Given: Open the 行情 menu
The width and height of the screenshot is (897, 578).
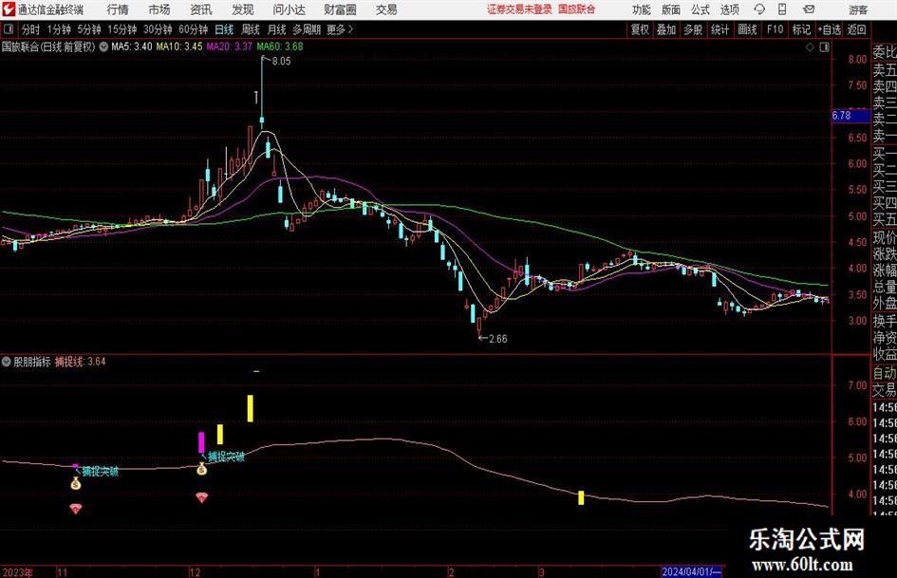Looking at the screenshot, I should 118,9.
